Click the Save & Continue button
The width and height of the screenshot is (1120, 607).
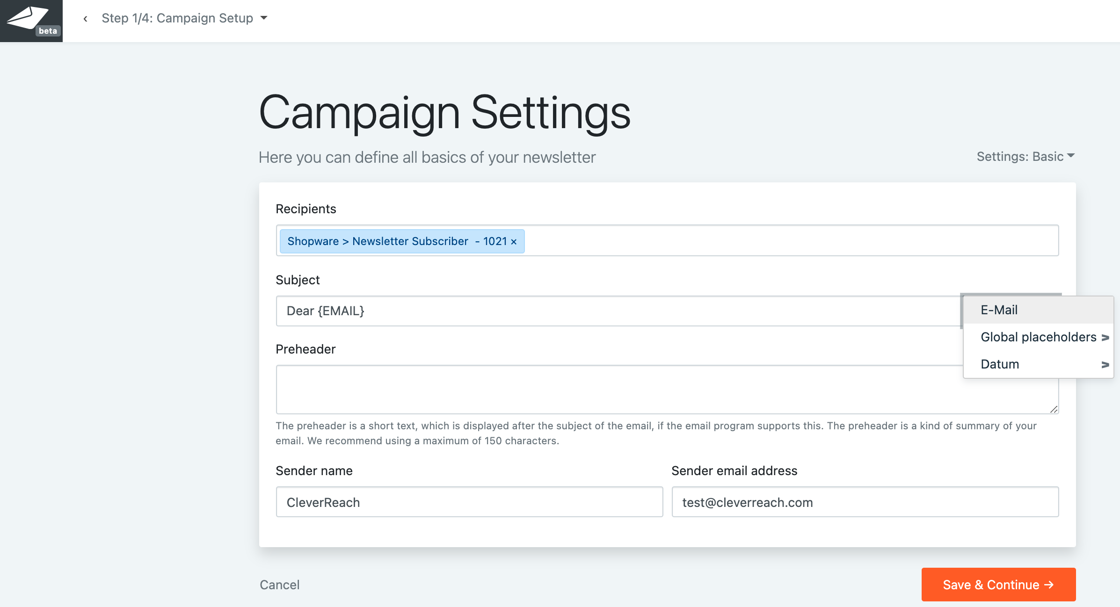click(x=998, y=585)
